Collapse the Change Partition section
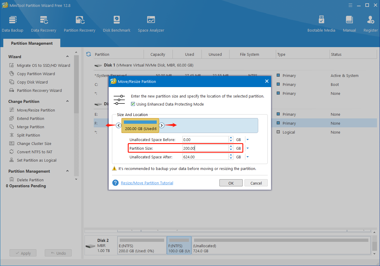 coord(67,101)
